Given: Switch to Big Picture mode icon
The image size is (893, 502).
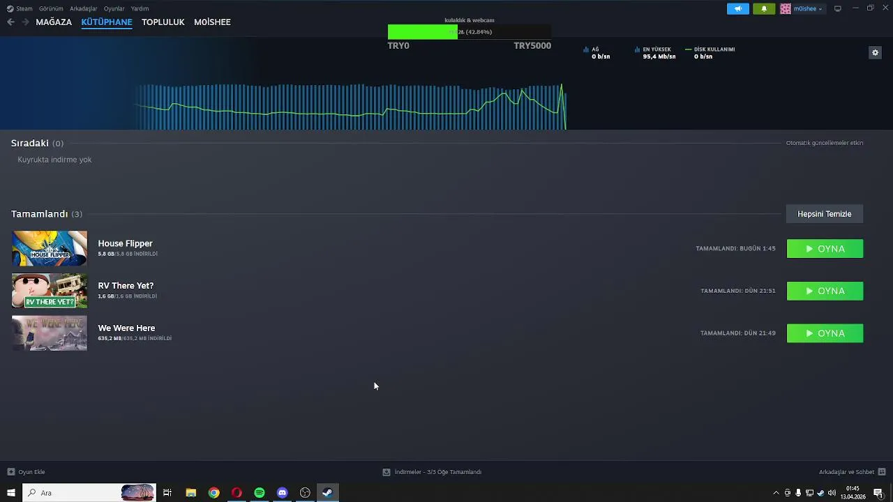Looking at the screenshot, I should 838,8.
